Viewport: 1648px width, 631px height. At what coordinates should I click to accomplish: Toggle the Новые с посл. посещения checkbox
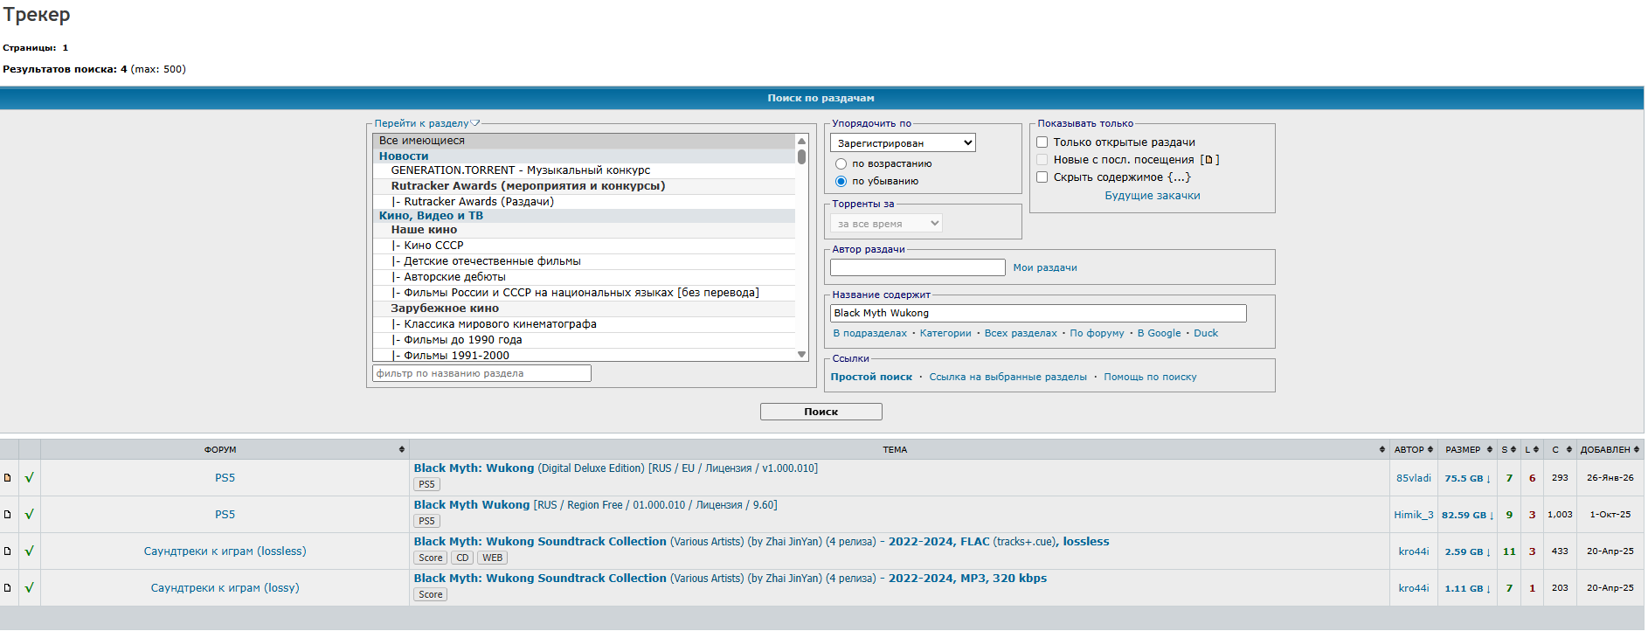[1042, 159]
